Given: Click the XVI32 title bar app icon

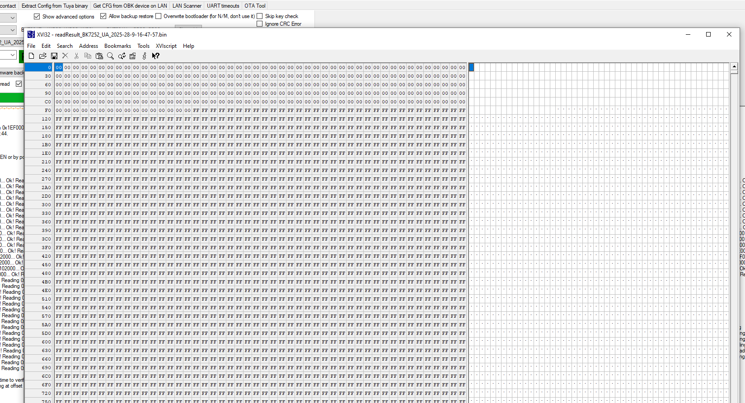Looking at the screenshot, I should (31, 34).
